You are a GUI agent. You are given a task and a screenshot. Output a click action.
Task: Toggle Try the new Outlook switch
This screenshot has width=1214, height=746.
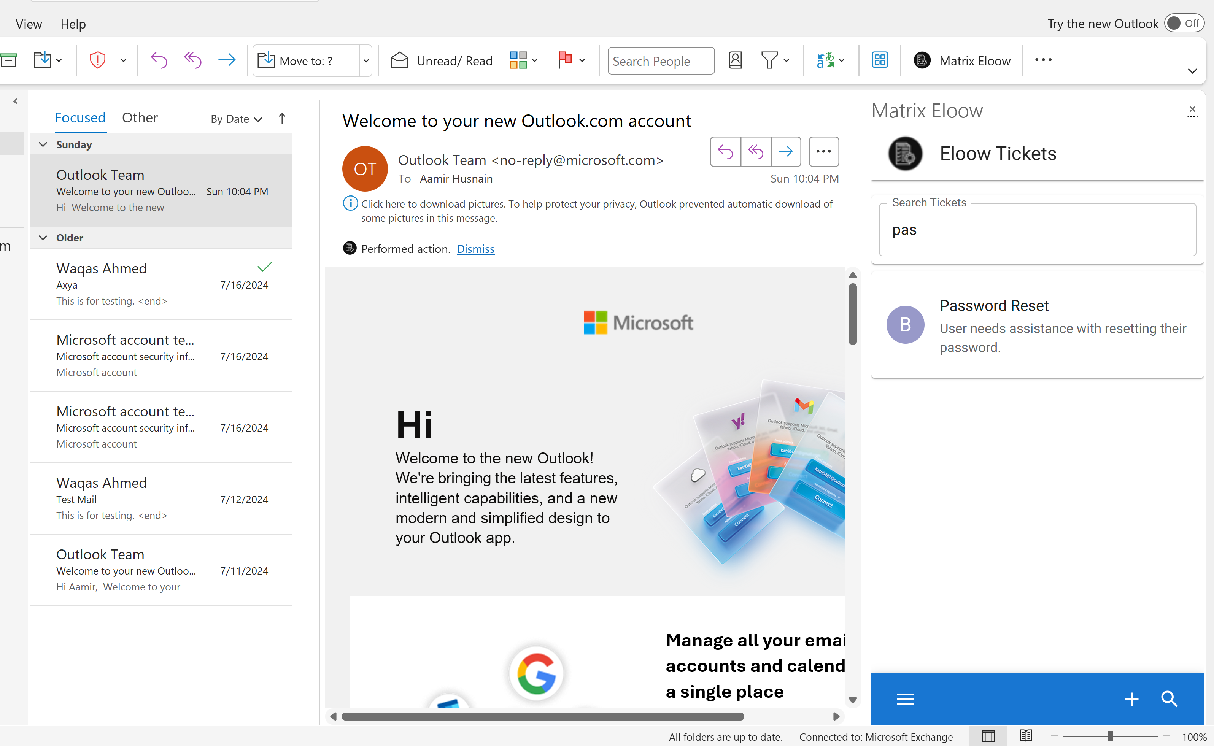coord(1184,23)
